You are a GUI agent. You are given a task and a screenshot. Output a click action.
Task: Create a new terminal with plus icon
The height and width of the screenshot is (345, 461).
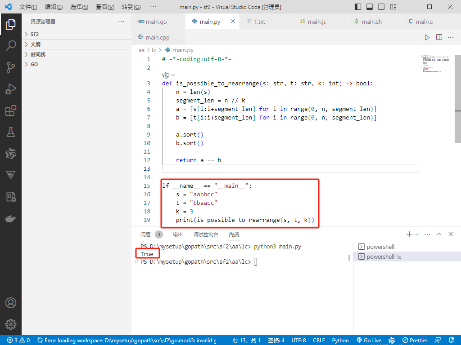pos(409,234)
